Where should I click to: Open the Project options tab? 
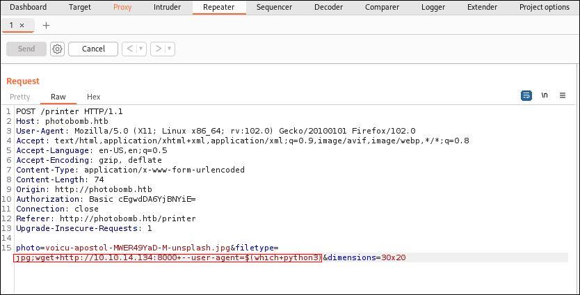point(545,7)
